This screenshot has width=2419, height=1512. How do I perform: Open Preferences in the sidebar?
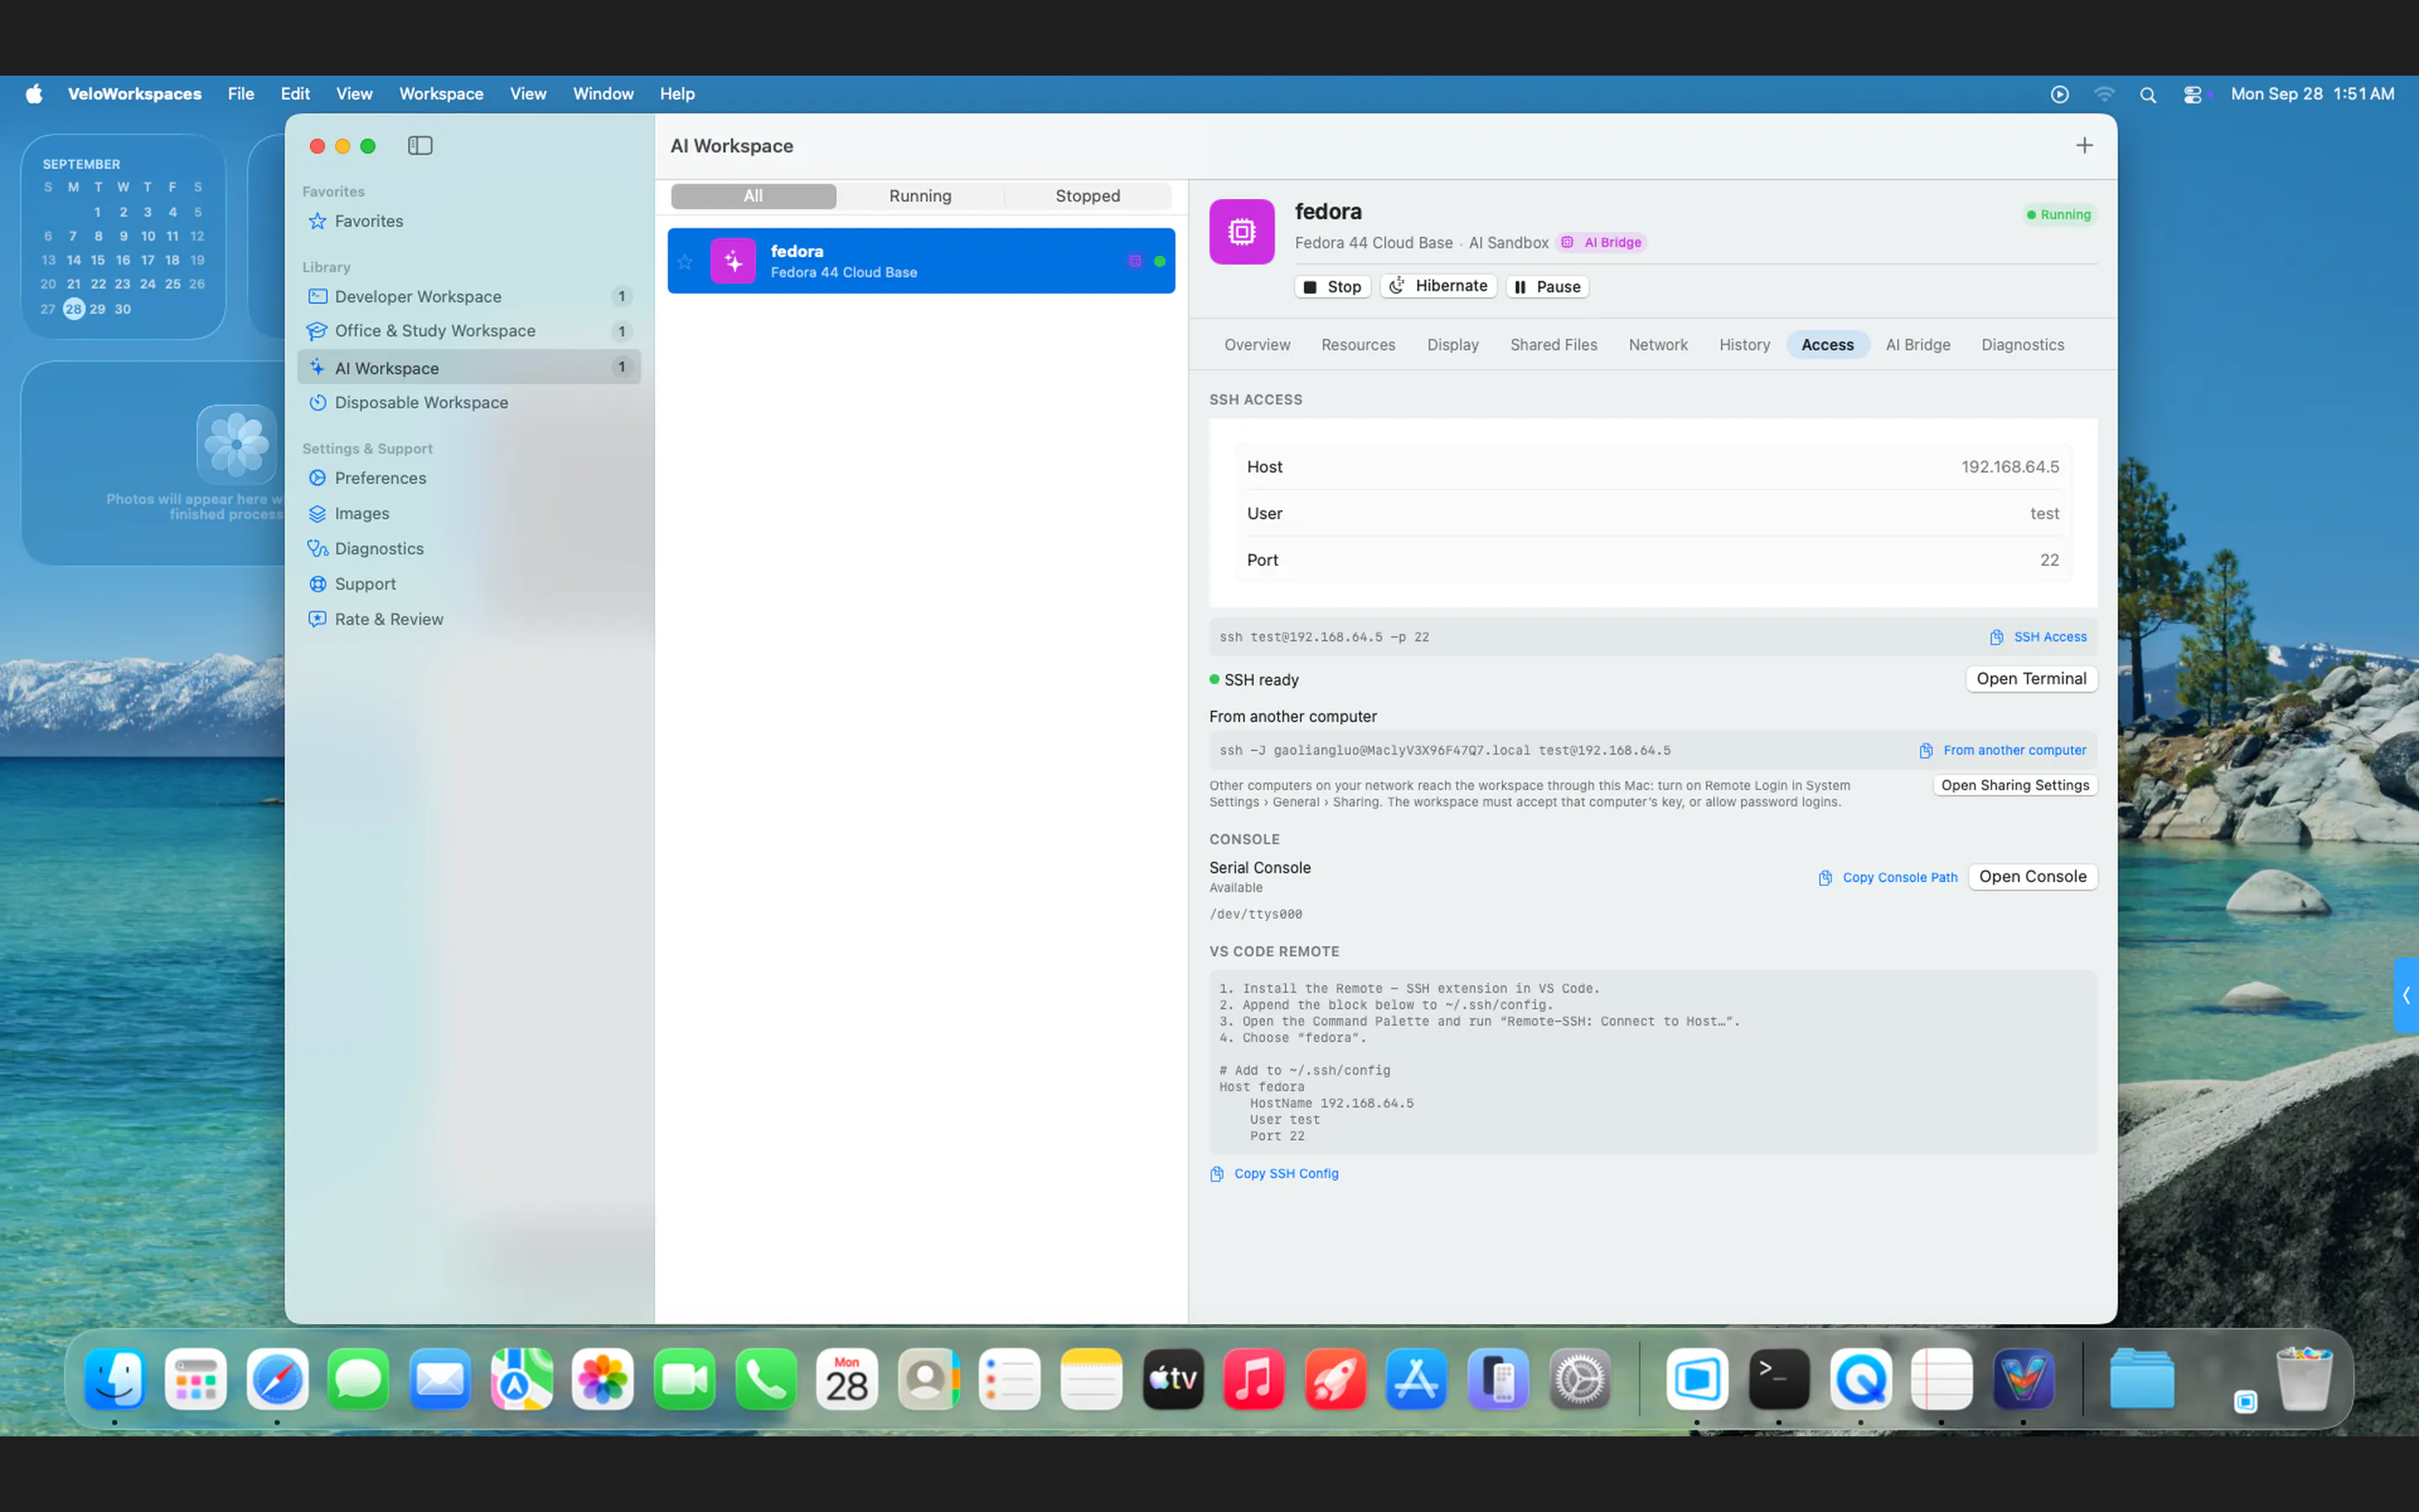[x=469, y=478]
